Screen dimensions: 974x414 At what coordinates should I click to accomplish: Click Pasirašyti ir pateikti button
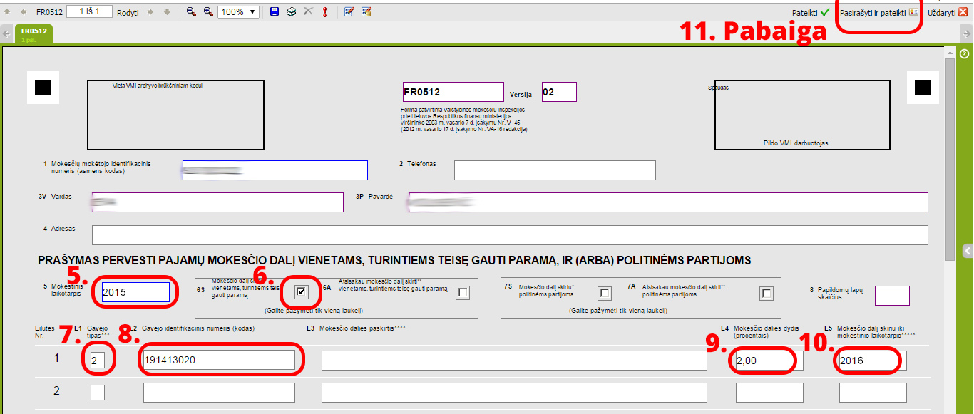click(x=878, y=13)
